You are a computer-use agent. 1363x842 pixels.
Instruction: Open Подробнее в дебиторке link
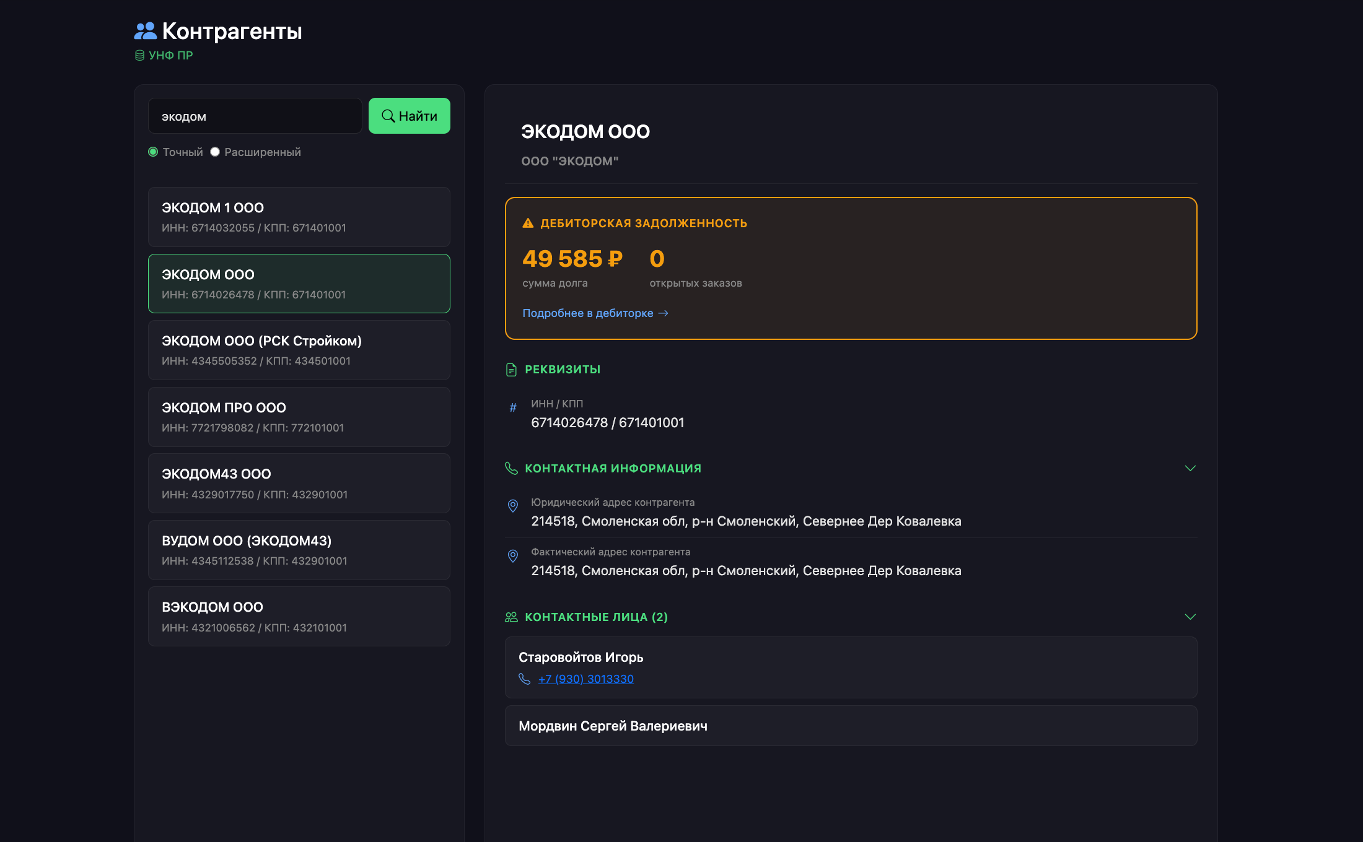[x=588, y=313]
